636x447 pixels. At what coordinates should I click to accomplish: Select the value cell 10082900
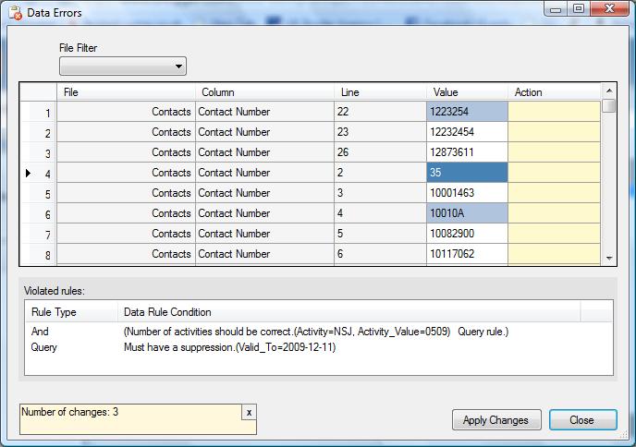coord(467,233)
